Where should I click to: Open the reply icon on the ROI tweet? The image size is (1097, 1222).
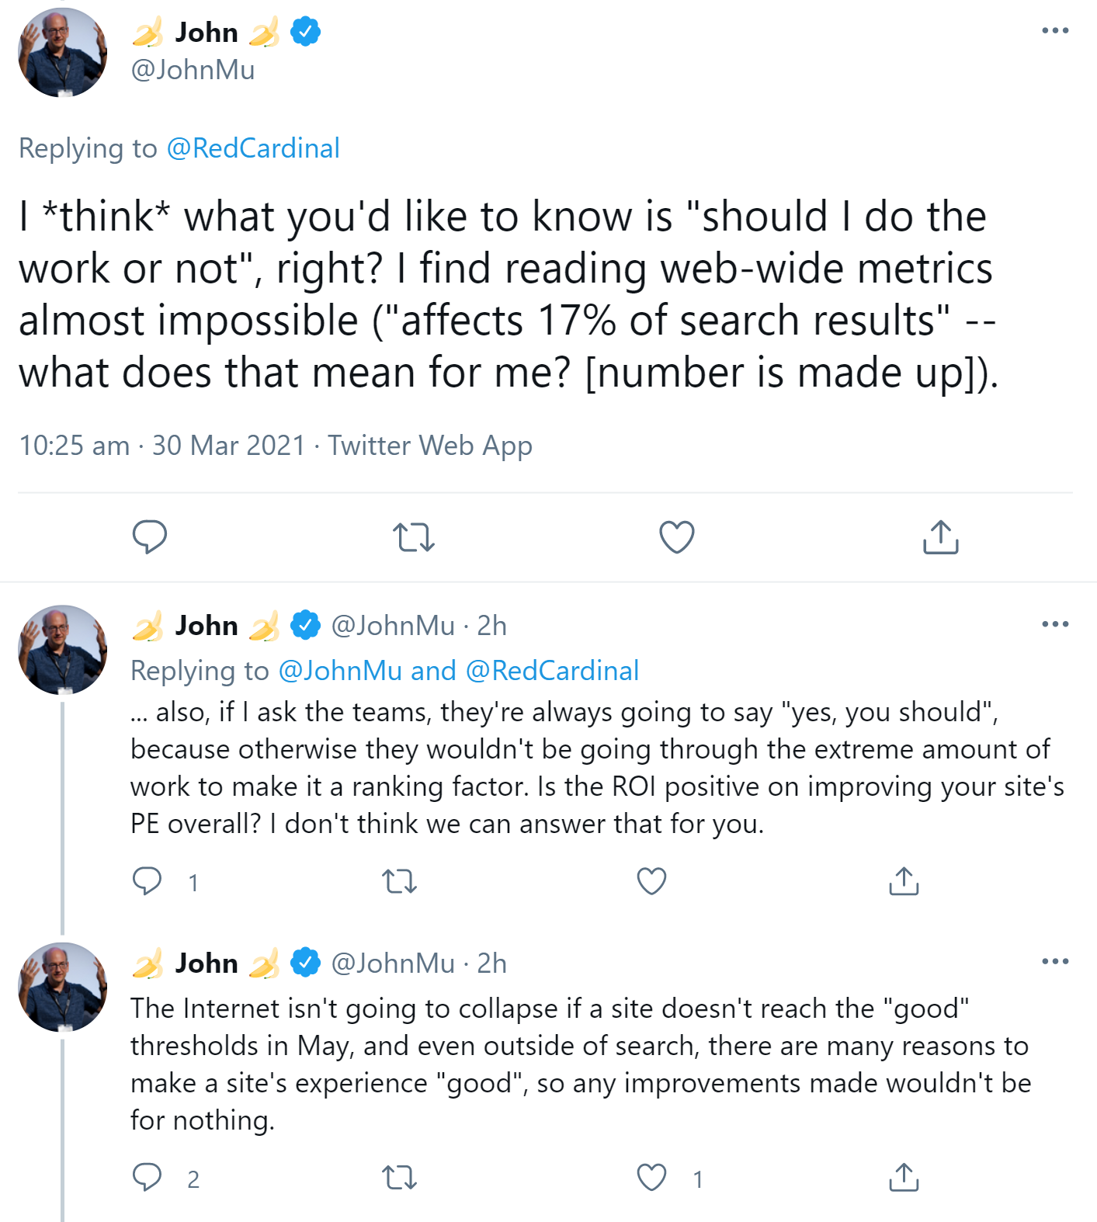coord(148,880)
